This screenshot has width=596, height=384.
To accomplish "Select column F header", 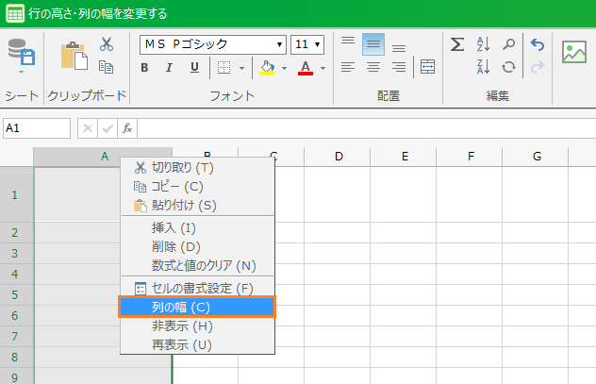I will [x=470, y=157].
